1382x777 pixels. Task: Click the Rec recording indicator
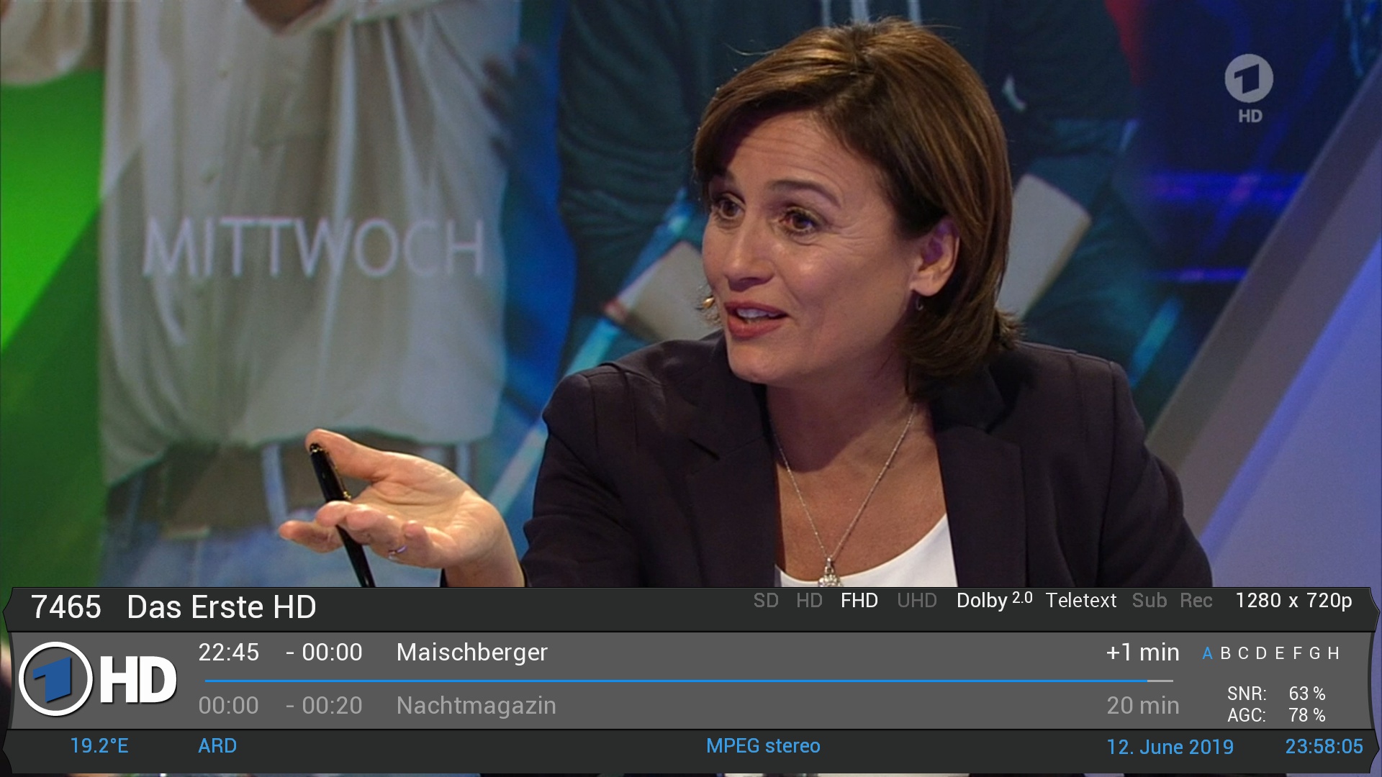[x=1196, y=601]
